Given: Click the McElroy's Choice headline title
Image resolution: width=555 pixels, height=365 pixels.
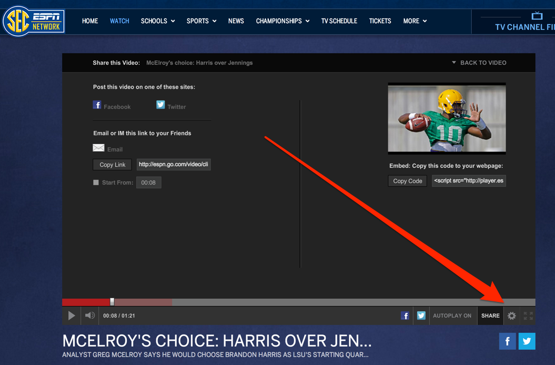Looking at the screenshot, I should point(217,341).
